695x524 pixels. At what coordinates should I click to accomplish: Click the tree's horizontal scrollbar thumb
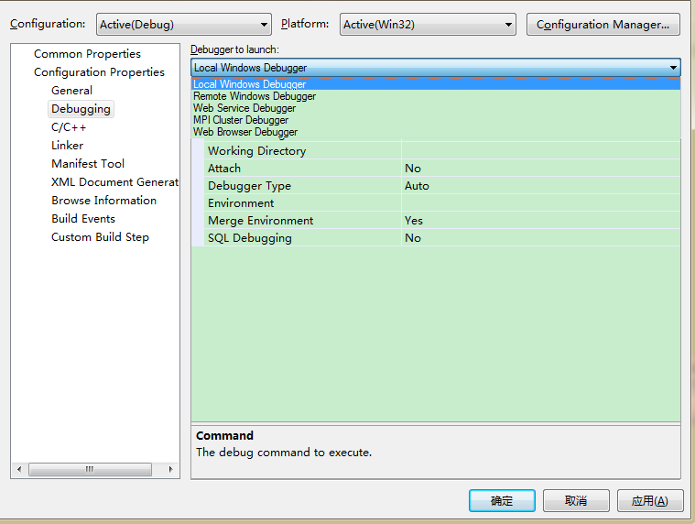click(x=90, y=469)
